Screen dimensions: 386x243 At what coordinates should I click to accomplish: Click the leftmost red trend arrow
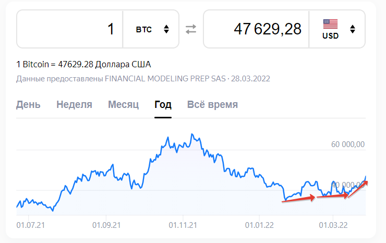tap(298, 199)
